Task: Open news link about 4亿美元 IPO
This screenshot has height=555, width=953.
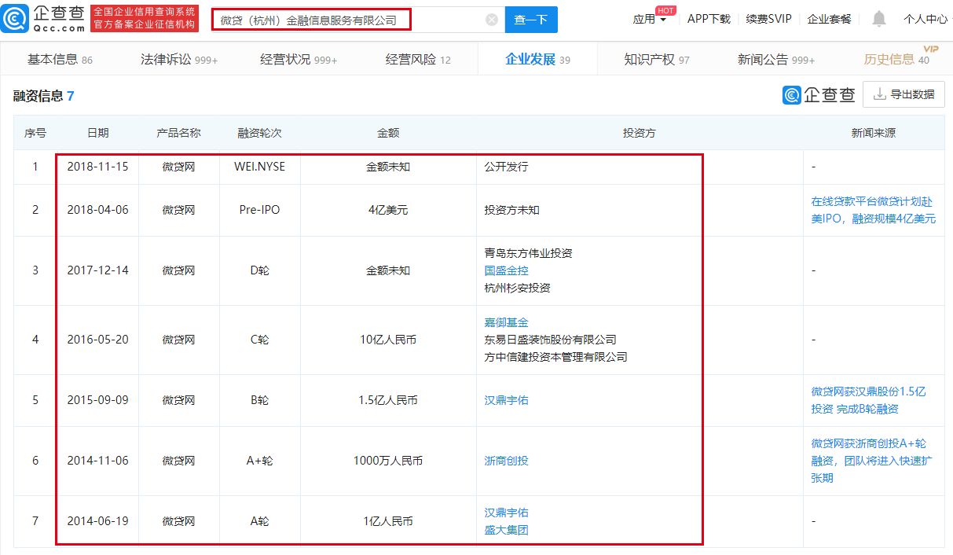Action: [x=873, y=210]
